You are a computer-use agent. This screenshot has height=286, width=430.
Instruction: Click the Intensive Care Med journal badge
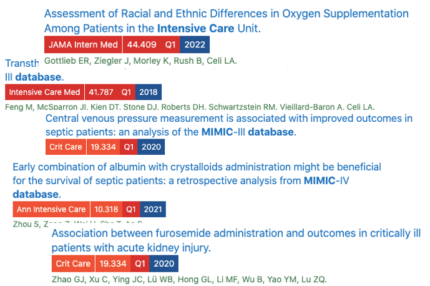point(44,92)
